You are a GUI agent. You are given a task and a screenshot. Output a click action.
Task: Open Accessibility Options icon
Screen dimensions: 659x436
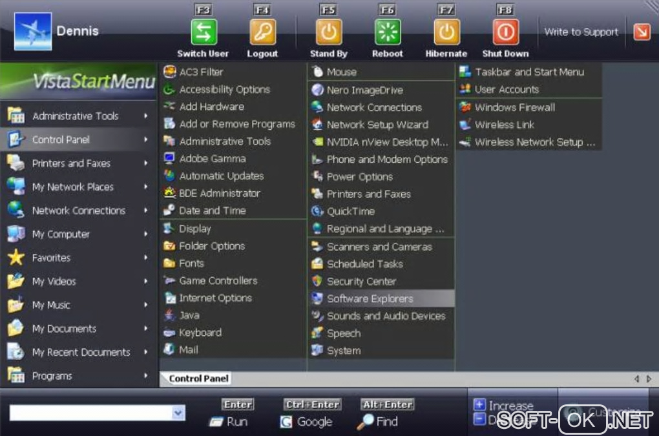point(169,90)
